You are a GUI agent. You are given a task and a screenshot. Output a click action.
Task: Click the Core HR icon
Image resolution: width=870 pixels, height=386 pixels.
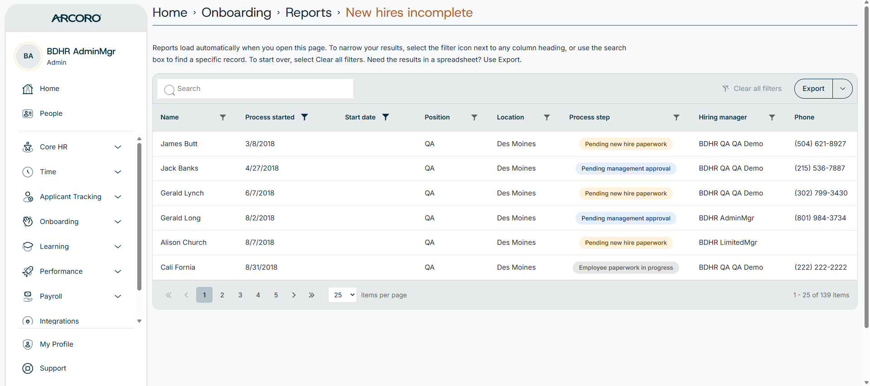pos(28,147)
